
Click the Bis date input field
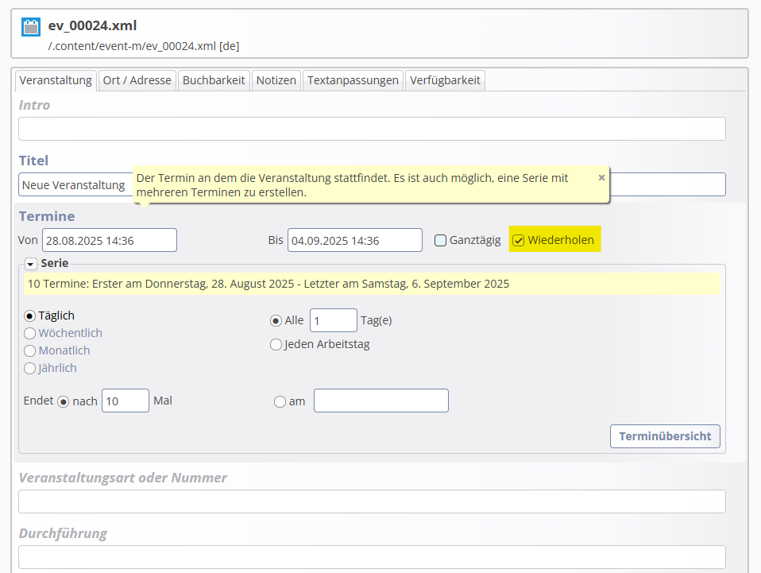click(355, 240)
